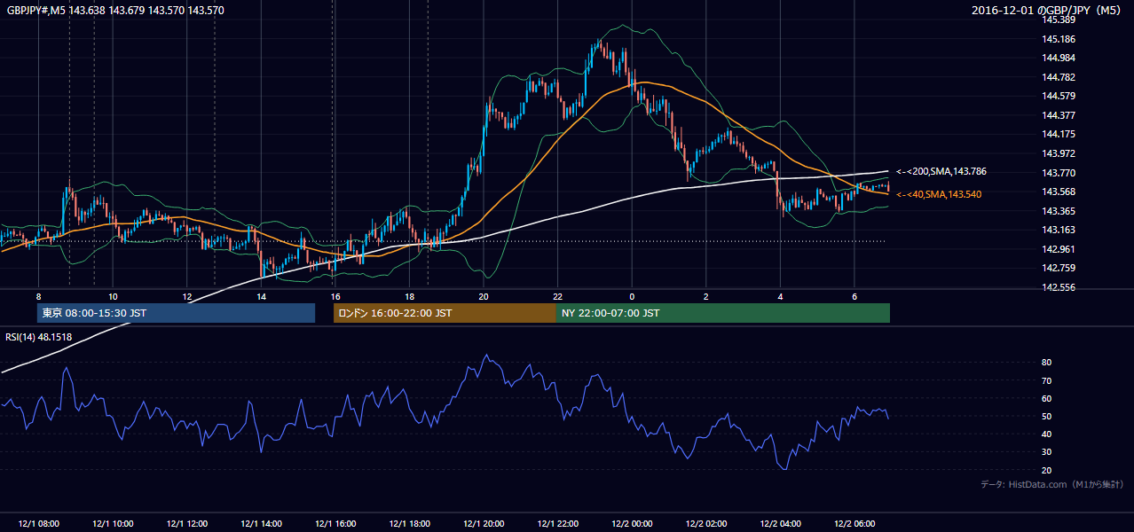Viewport: 1134px width, 532px height.
Task: Click price axis label 142.961
Action: click(1058, 249)
